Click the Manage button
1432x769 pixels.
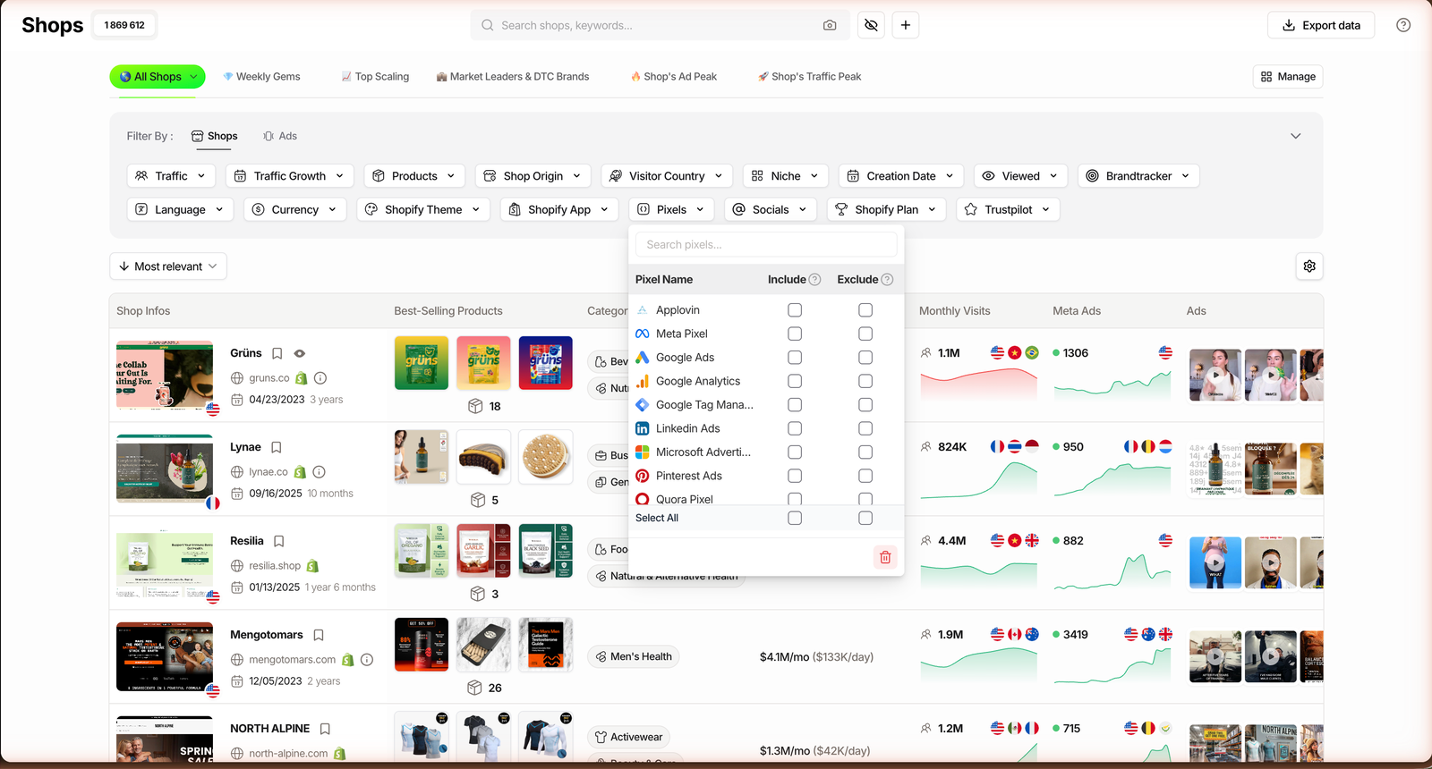pyautogui.click(x=1288, y=77)
